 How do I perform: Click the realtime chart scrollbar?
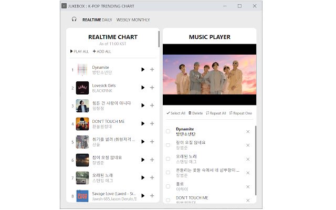(x=159, y=39)
